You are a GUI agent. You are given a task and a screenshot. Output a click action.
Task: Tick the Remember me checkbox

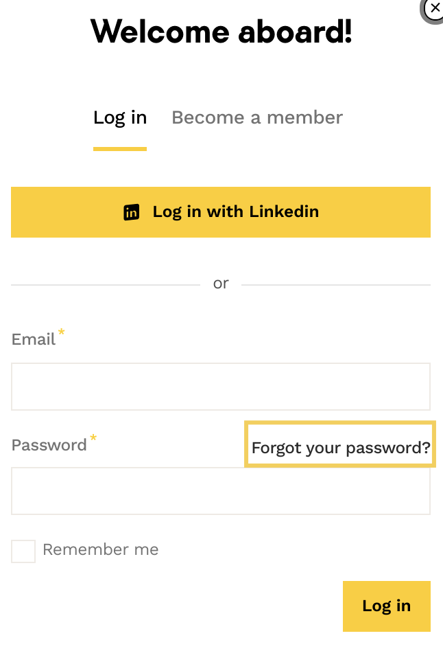(x=23, y=551)
